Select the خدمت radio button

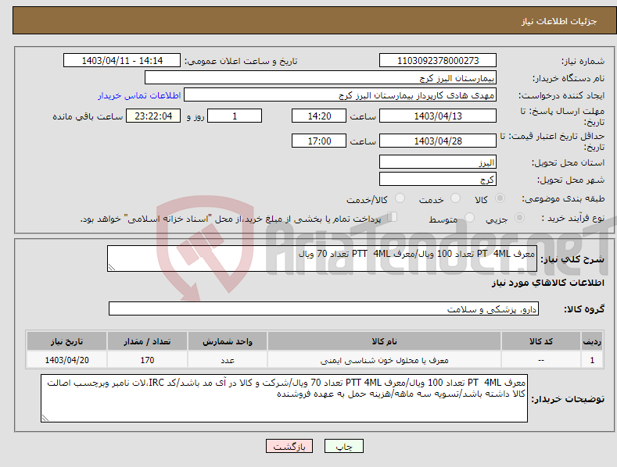tap(455, 198)
